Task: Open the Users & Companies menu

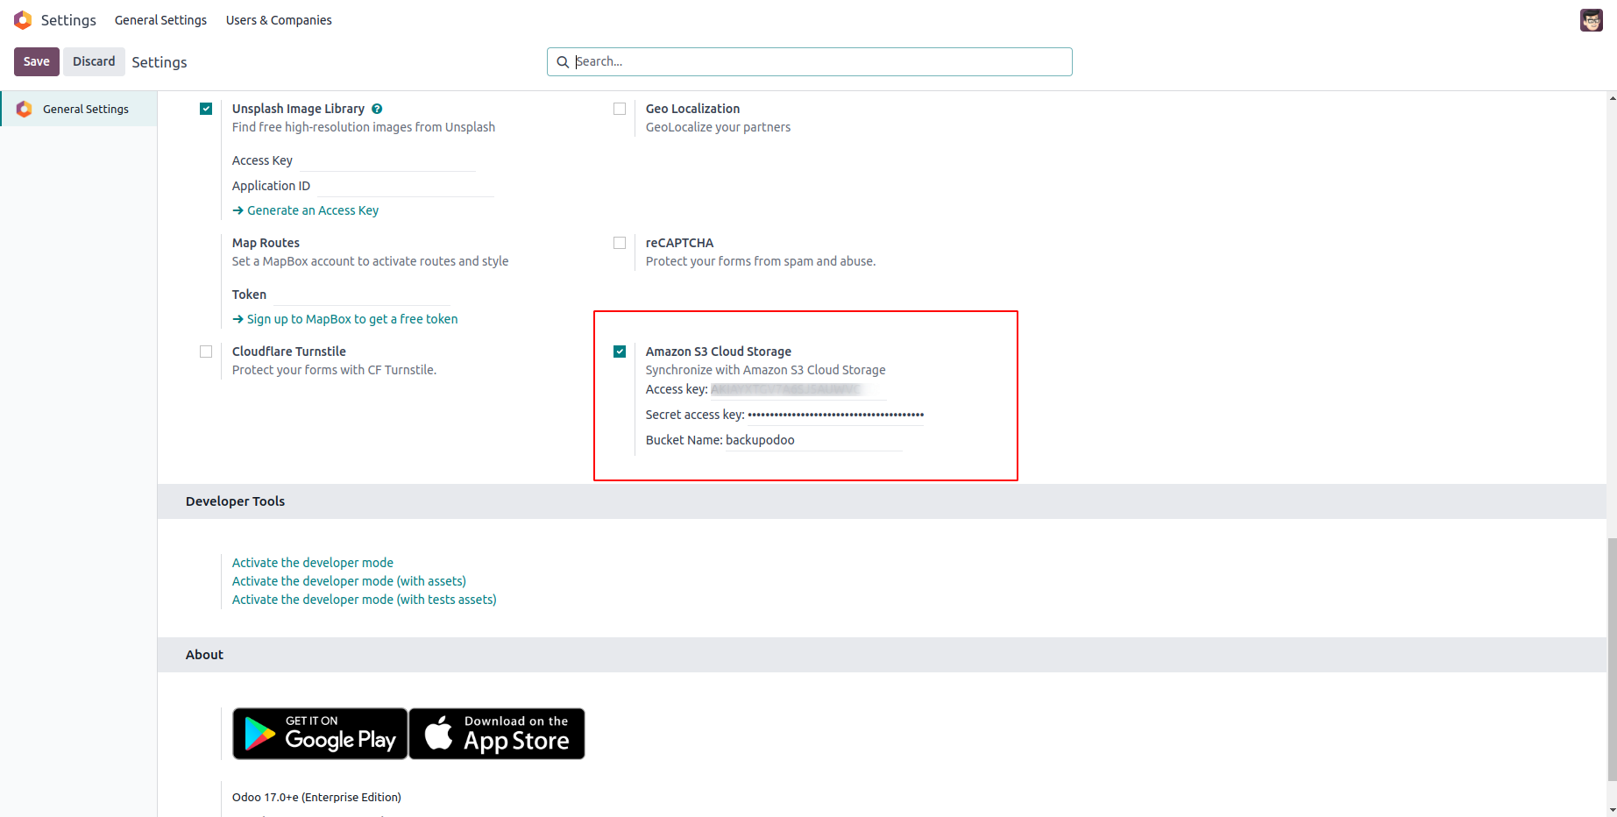Action: click(279, 20)
